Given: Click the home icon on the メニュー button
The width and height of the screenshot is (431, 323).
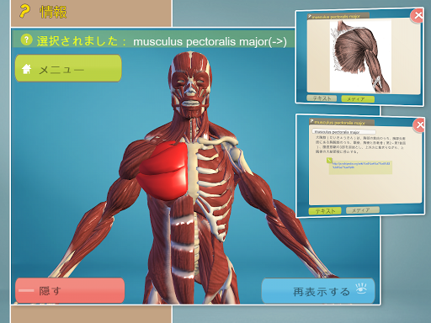Looking at the screenshot, I should click(x=27, y=69).
